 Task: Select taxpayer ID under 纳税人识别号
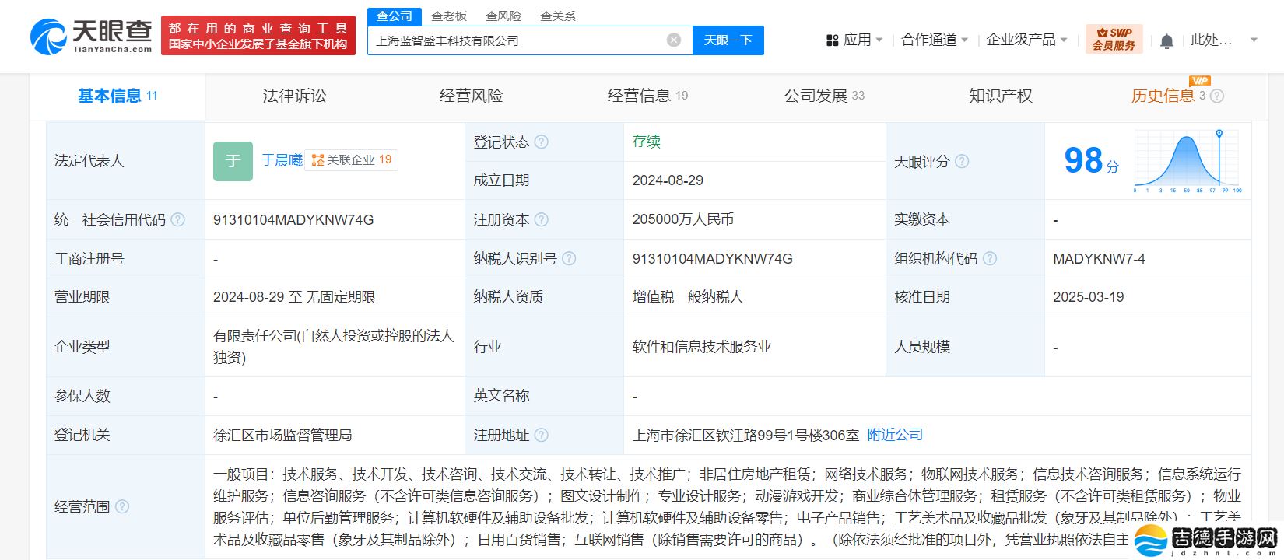713,259
